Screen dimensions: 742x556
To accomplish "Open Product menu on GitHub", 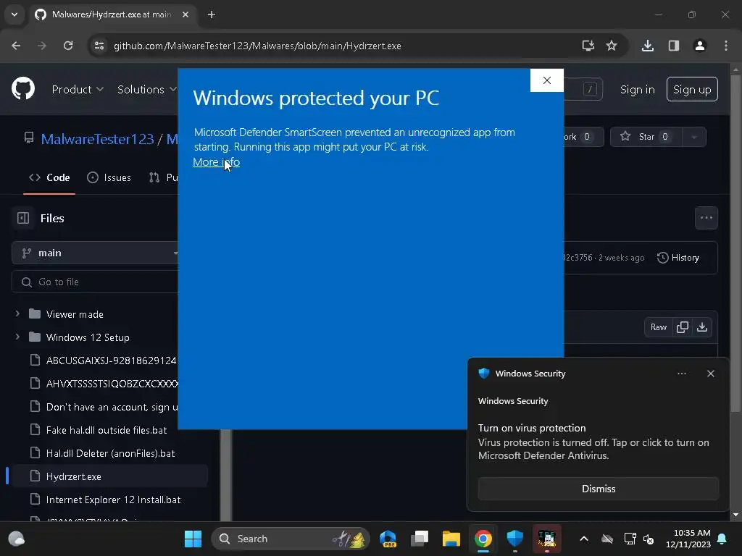I will click(x=78, y=89).
